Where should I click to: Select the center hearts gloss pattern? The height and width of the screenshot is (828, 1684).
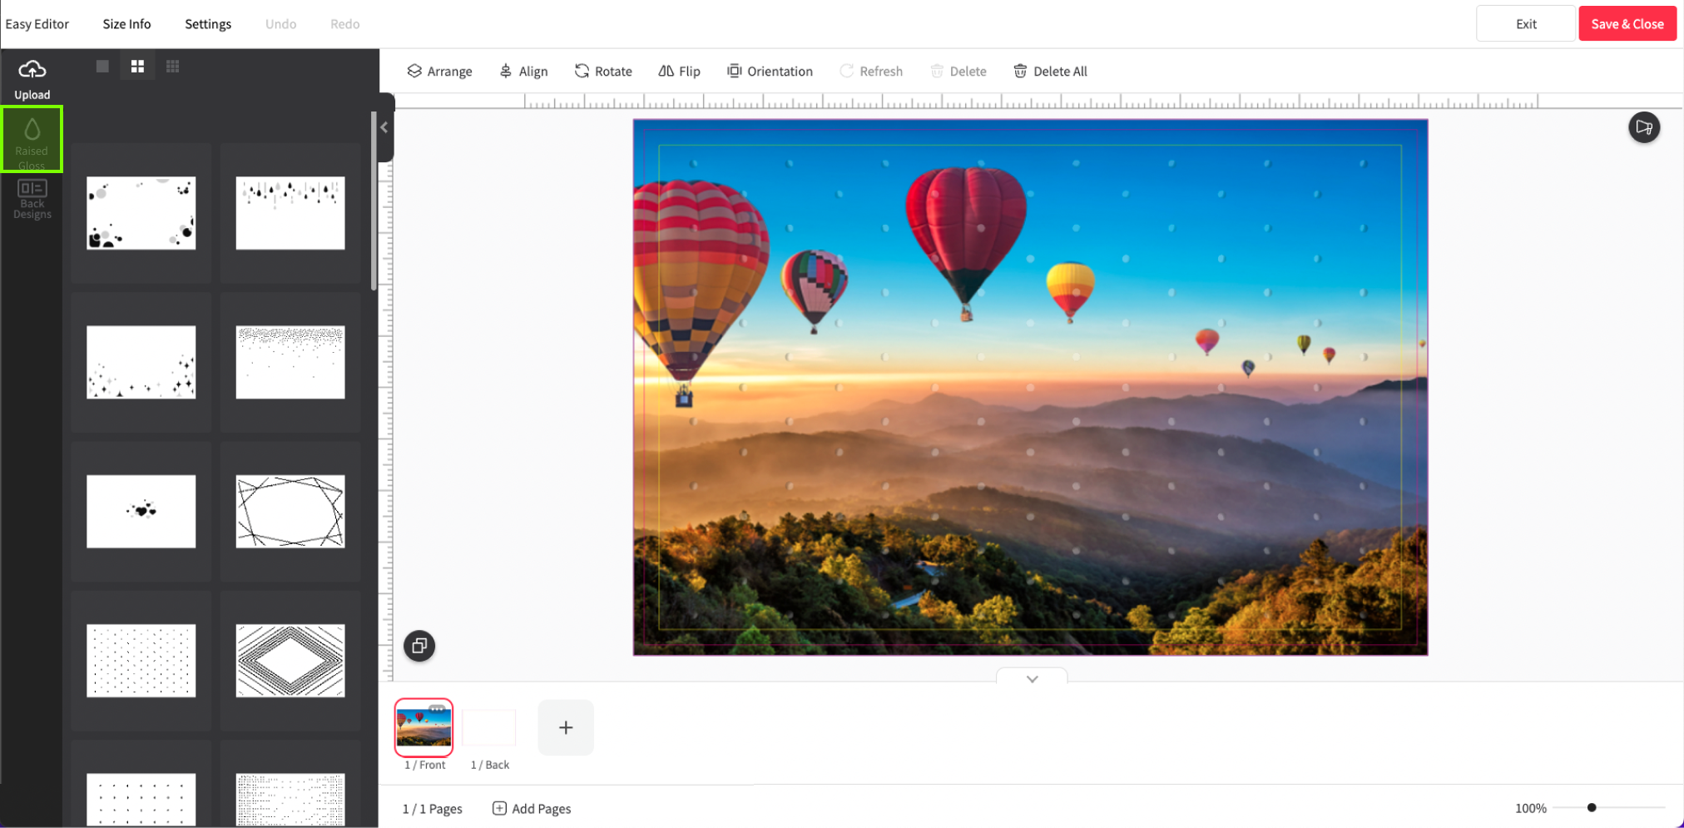point(141,511)
